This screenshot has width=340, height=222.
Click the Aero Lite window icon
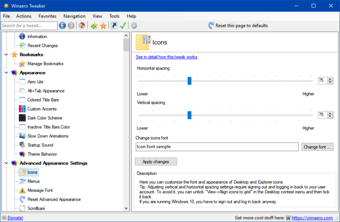(22, 82)
